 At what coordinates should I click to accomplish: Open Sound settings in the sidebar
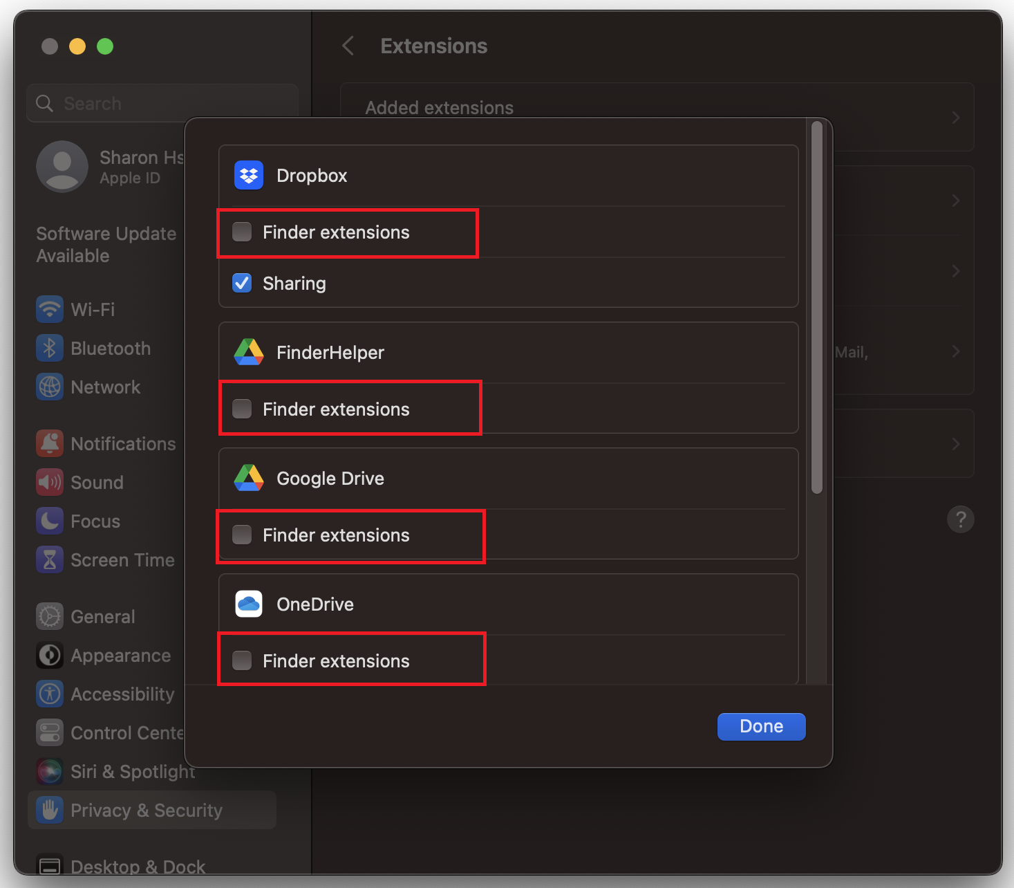click(x=97, y=483)
